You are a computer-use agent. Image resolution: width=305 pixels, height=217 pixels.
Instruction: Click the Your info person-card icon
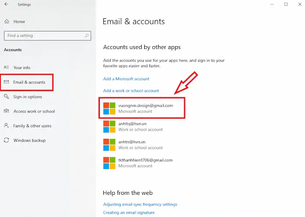pyautogui.click(x=7, y=67)
